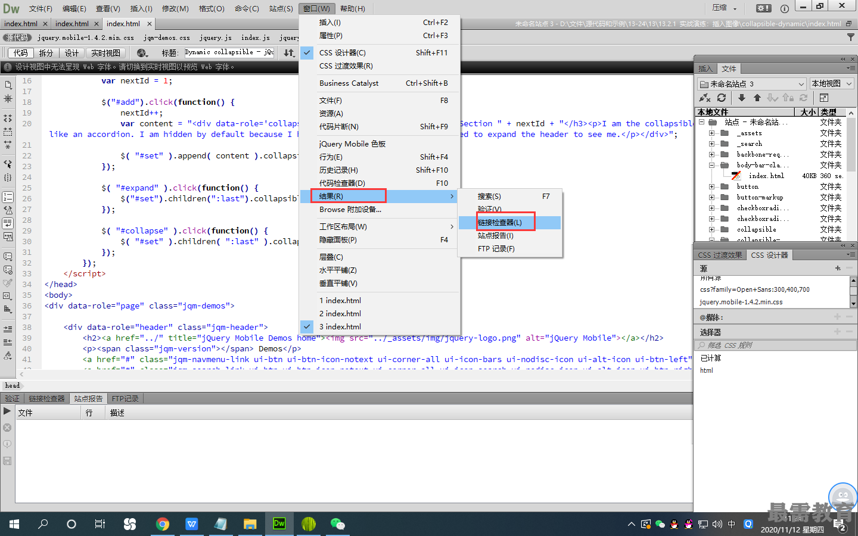Screen dimensions: 858x536
Task: Switch to CSS 过渡效果 tab
Action: (720, 255)
